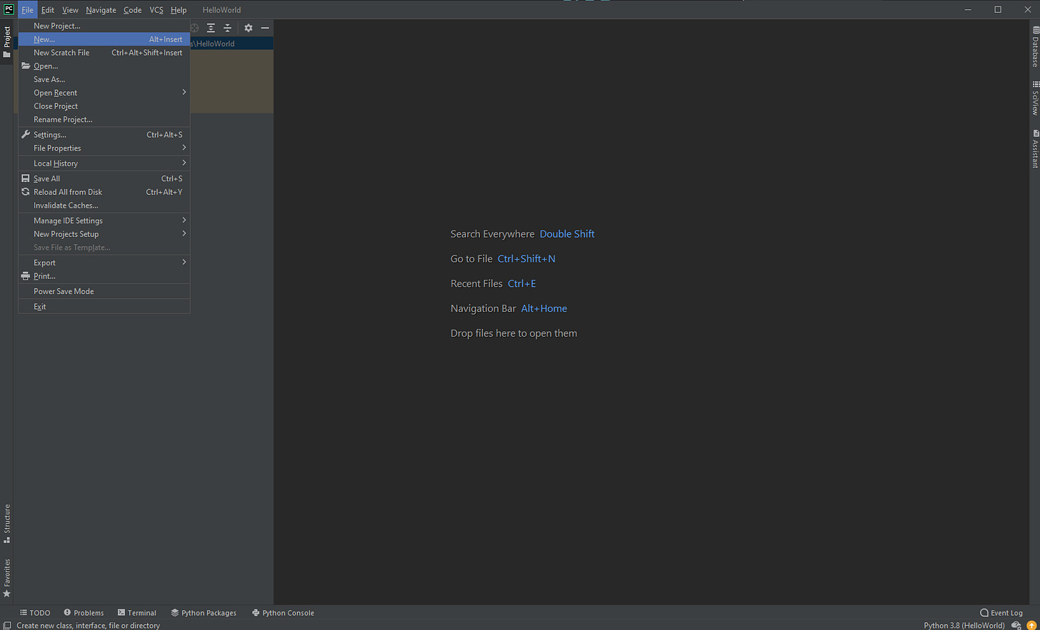Close the open File menu
The height and width of the screenshot is (630, 1040).
27,10
